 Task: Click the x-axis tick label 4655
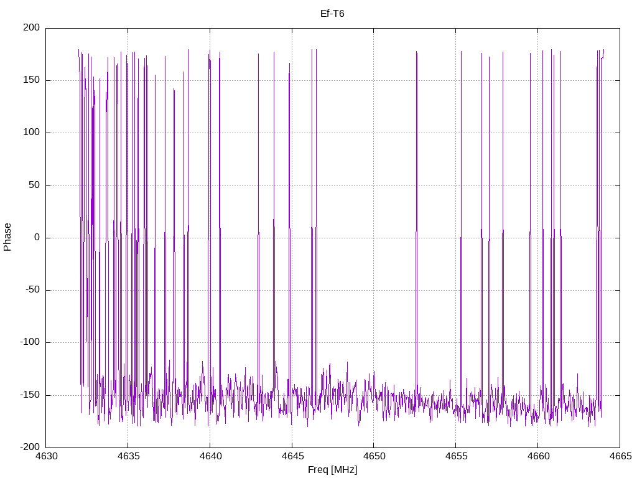coord(456,456)
